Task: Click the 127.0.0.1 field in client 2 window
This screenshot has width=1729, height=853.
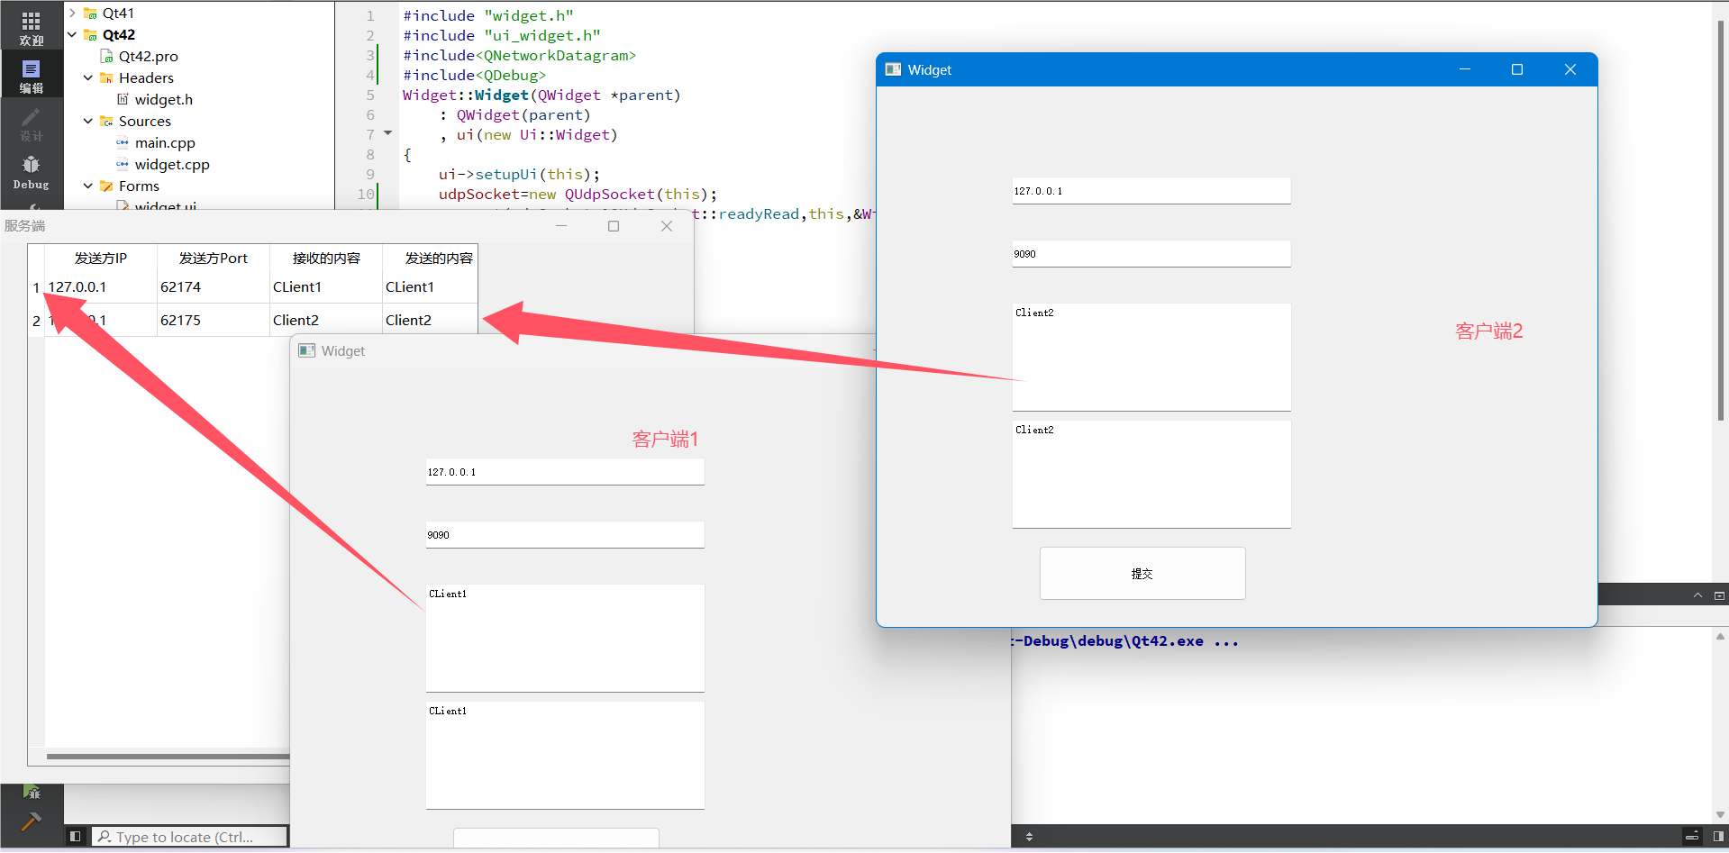Action: (1151, 191)
